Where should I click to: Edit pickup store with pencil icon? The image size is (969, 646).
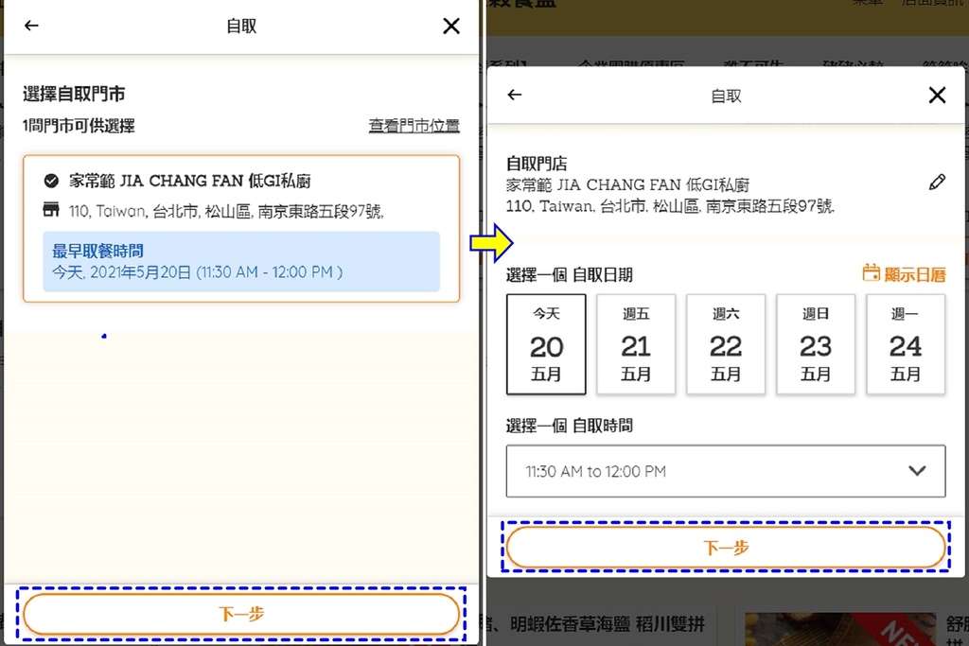tap(937, 183)
